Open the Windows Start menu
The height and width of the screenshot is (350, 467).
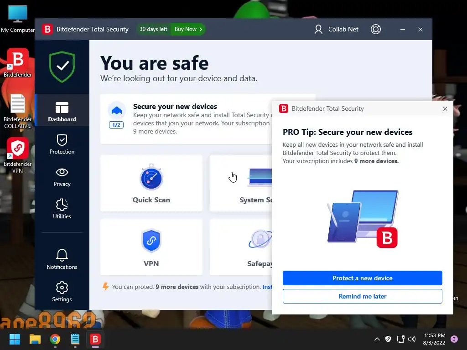click(15, 339)
